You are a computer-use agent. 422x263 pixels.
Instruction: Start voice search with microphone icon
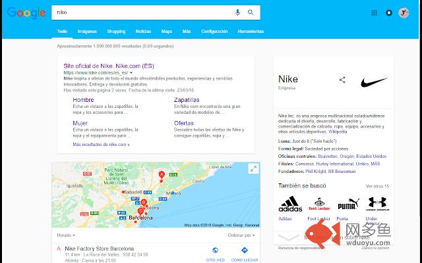[x=237, y=12]
